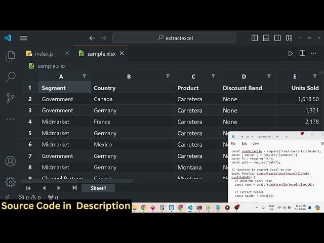Expand the hamburger application menu
Image resolution: width=324 pixels, height=243 pixels.
tap(23, 38)
